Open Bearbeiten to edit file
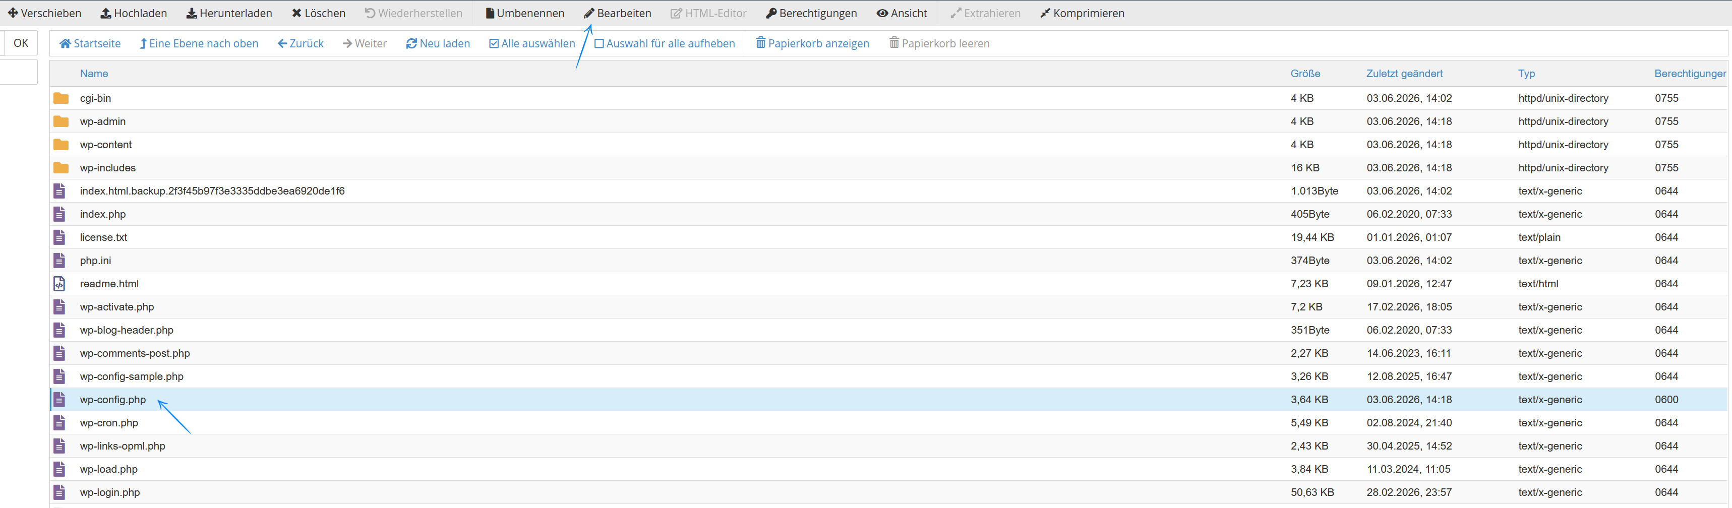This screenshot has height=508, width=1732. click(x=618, y=14)
